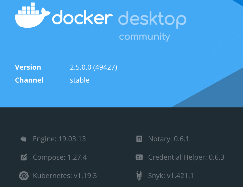Image resolution: width=243 pixels, height=187 pixels.
Task: Click the Credential Helper ID card icon
Action: pyautogui.click(x=139, y=157)
